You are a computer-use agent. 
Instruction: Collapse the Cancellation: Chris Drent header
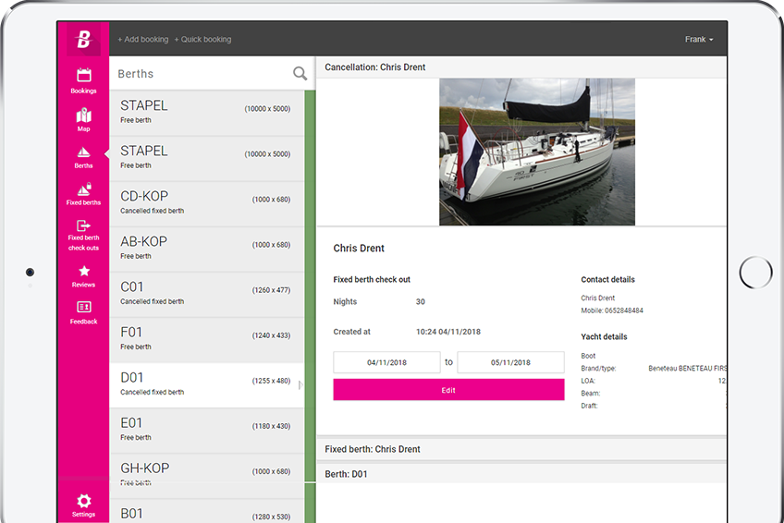tap(521, 67)
